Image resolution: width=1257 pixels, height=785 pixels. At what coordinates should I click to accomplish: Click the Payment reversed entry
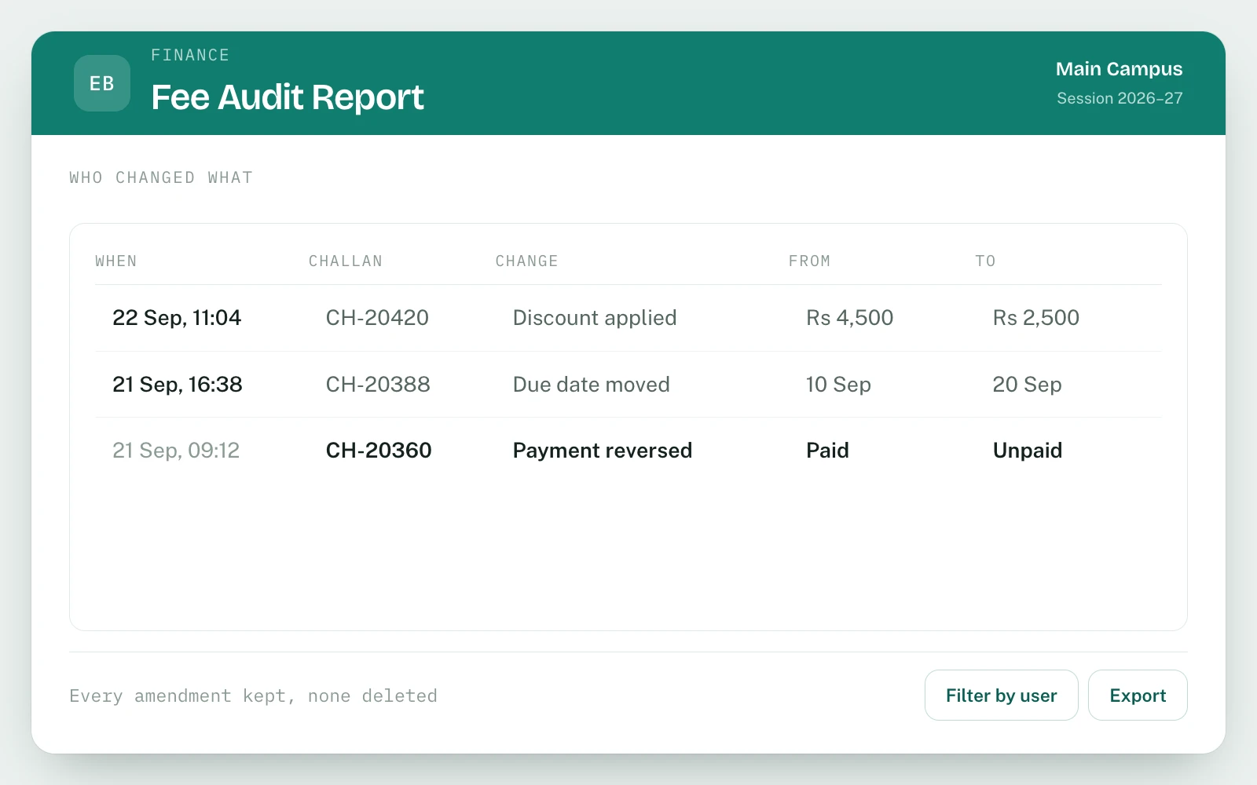(603, 451)
